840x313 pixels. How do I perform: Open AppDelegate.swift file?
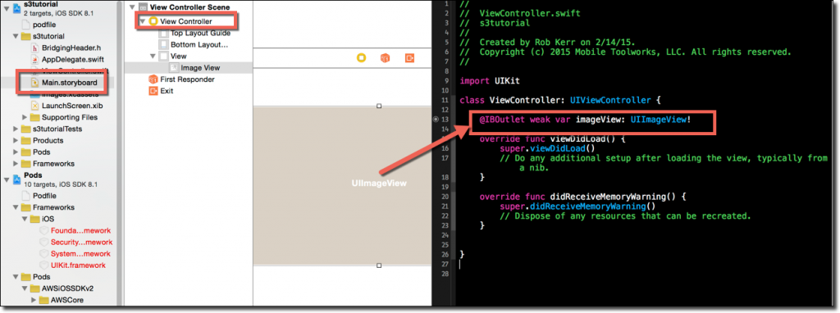72,59
